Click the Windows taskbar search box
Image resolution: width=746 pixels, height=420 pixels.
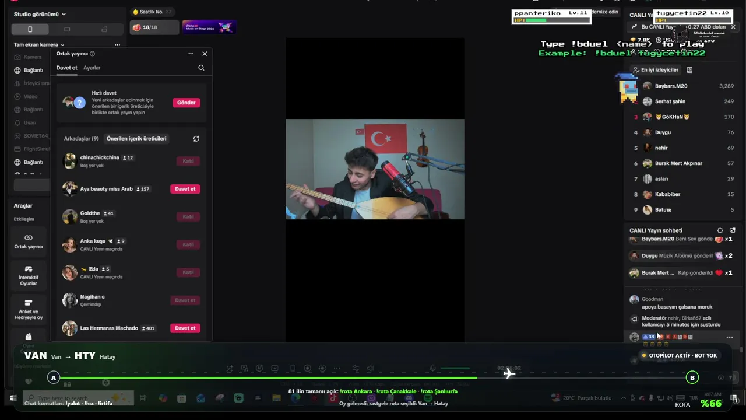click(79, 398)
